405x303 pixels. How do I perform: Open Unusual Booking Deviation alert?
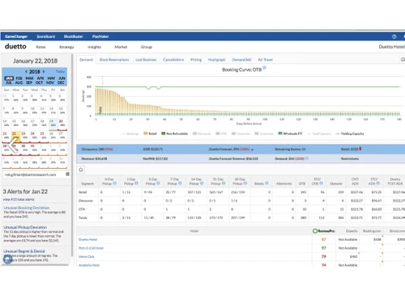[x=27, y=208]
